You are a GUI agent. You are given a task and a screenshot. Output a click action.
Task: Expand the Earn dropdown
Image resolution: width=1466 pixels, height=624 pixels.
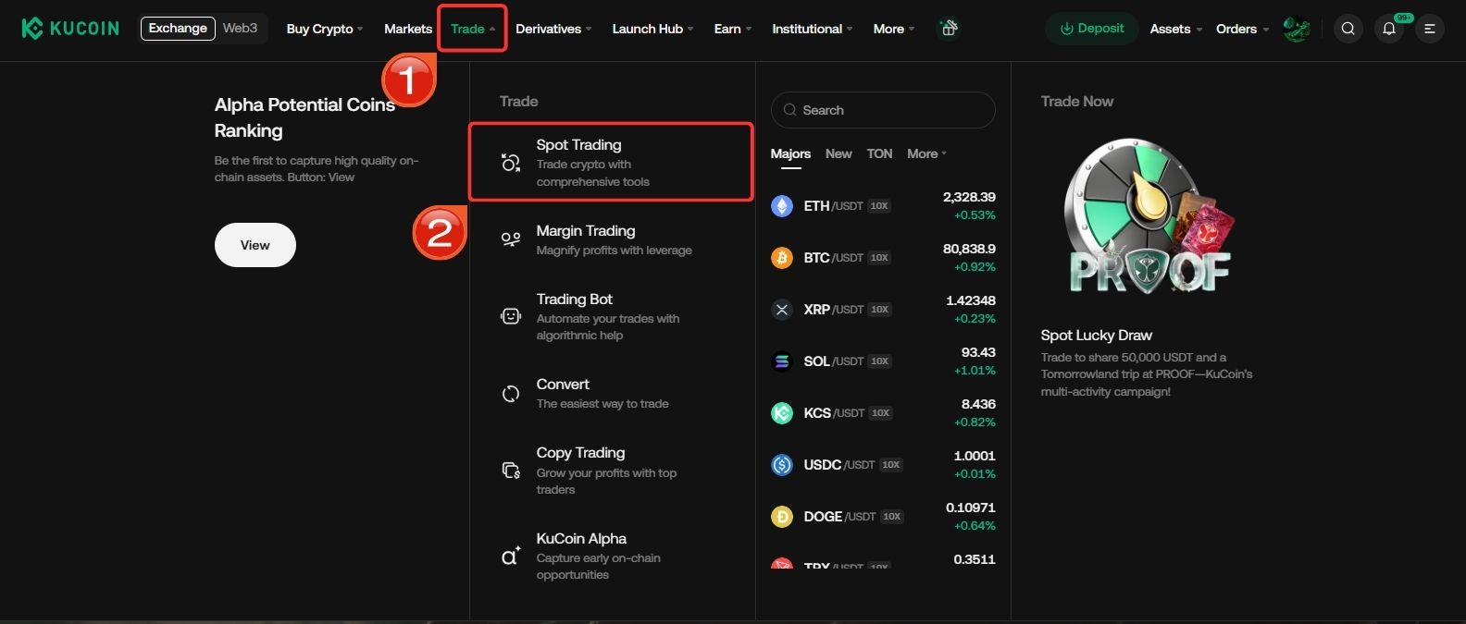click(732, 29)
